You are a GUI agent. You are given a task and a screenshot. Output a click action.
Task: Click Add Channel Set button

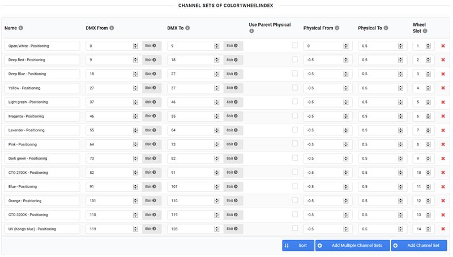coord(419,246)
